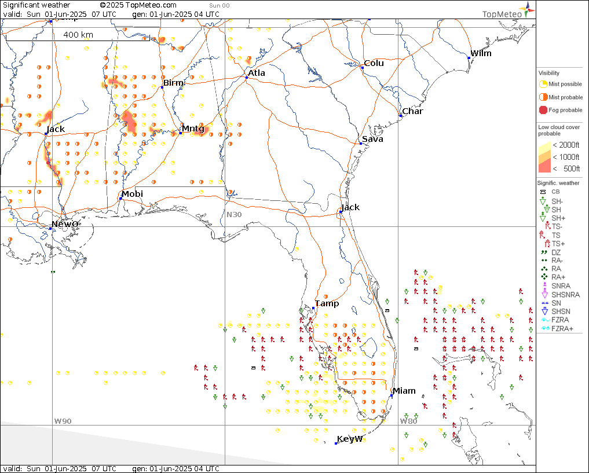
Task: Click the Low cloud cover probable heading
Action: (x=559, y=130)
